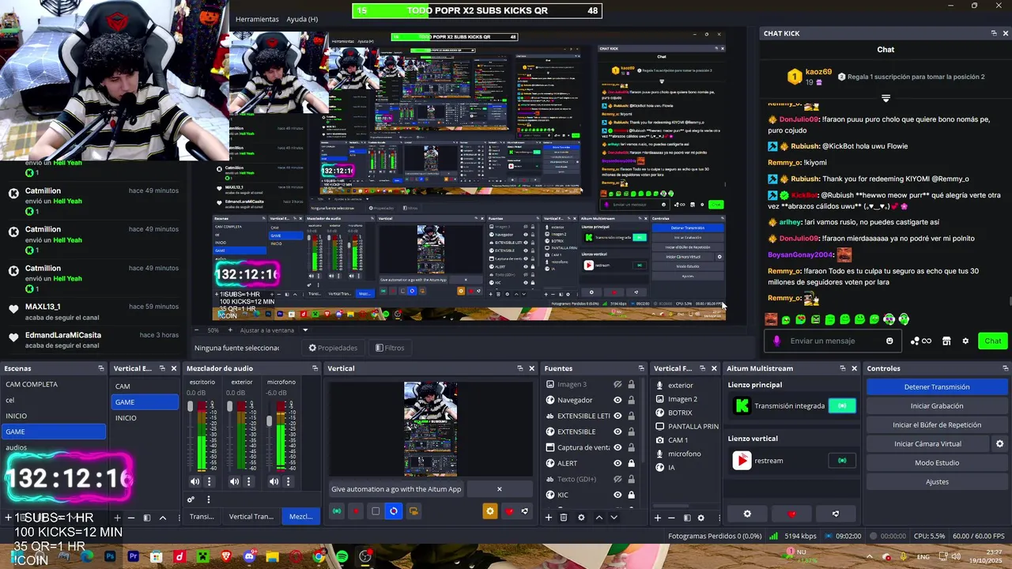Toggle lock on Captura de ventana source
Image resolution: width=1012 pixels, height=569 pixels.
631,447
